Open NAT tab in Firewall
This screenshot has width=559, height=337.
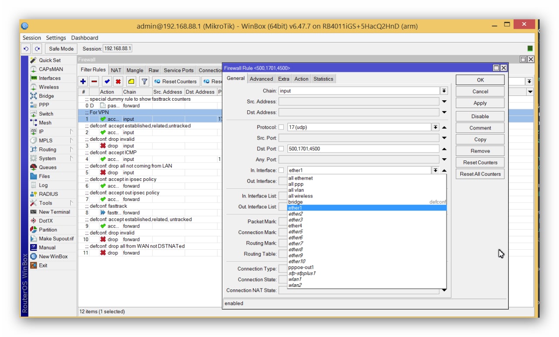tap(116, 70)
